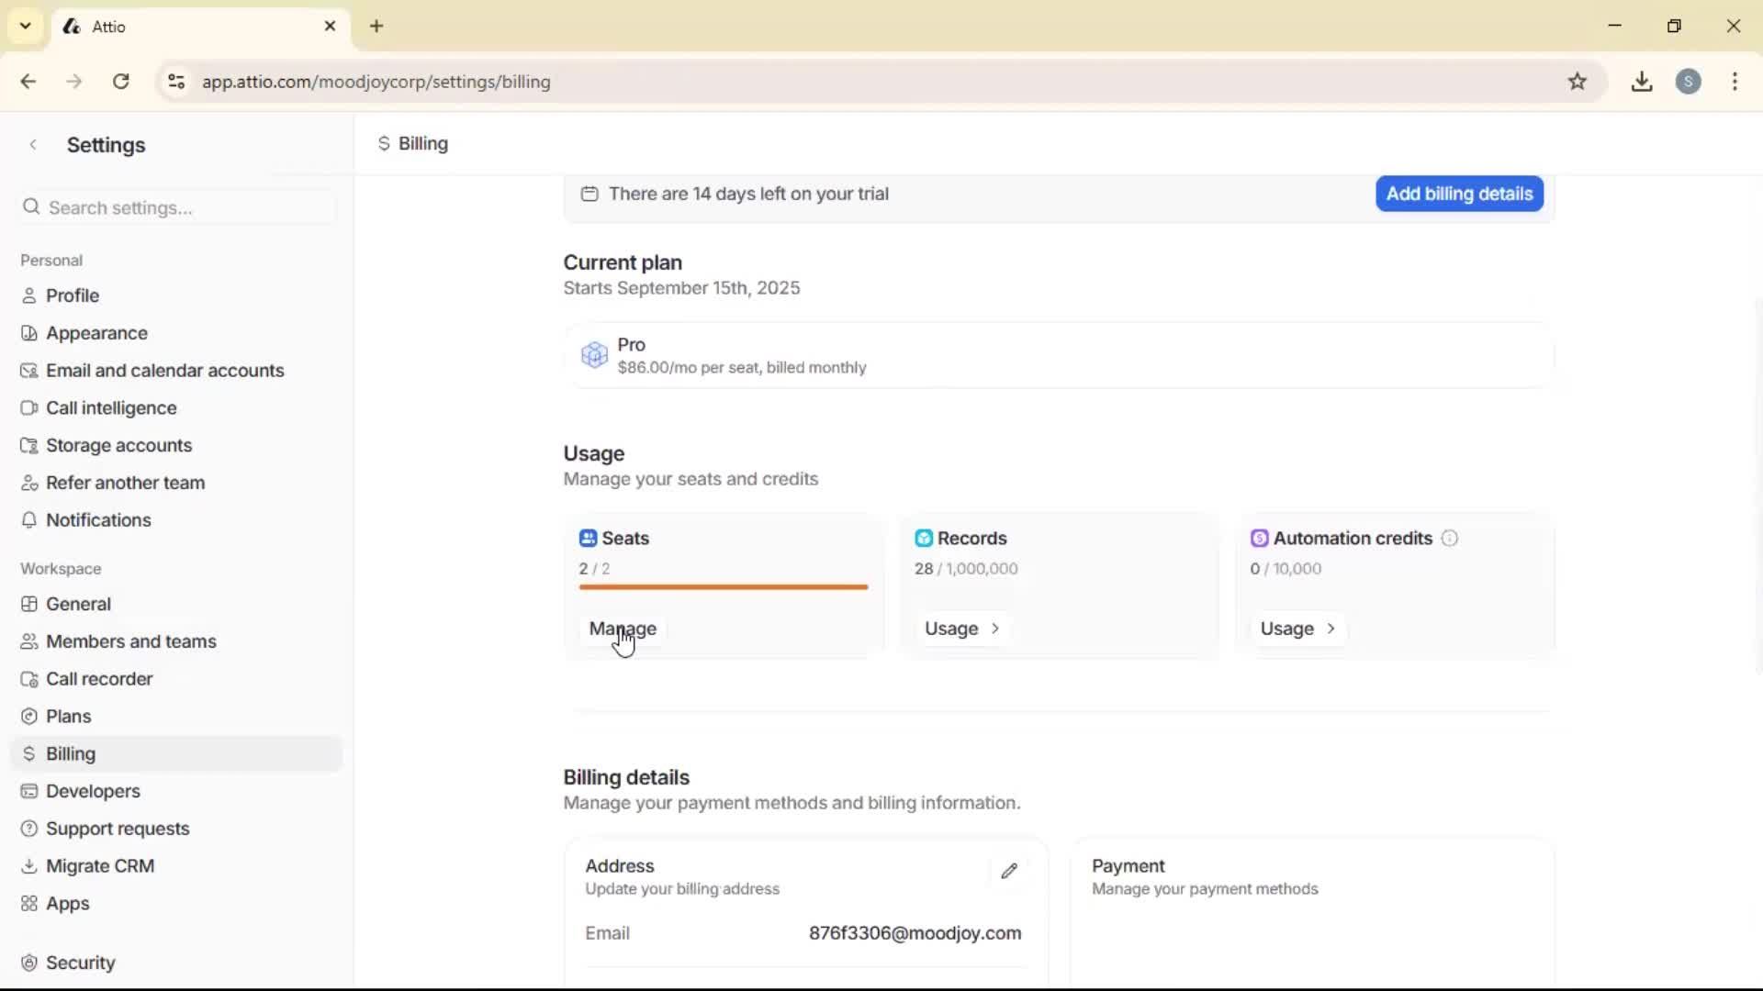1763x991 pixels.
Task: Select the Storage accounts sidebar icon
Action: (29, 445)
